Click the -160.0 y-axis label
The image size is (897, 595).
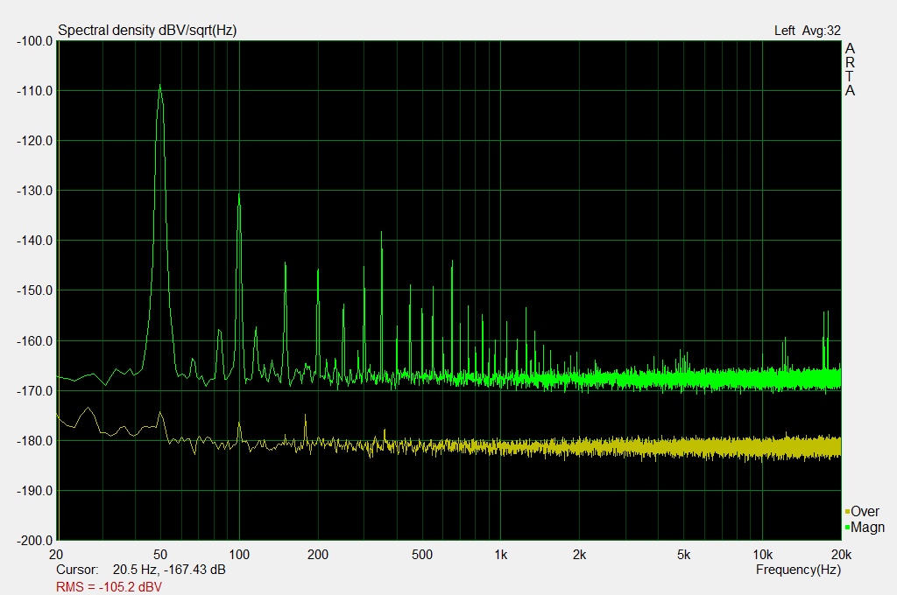[35, 340]
